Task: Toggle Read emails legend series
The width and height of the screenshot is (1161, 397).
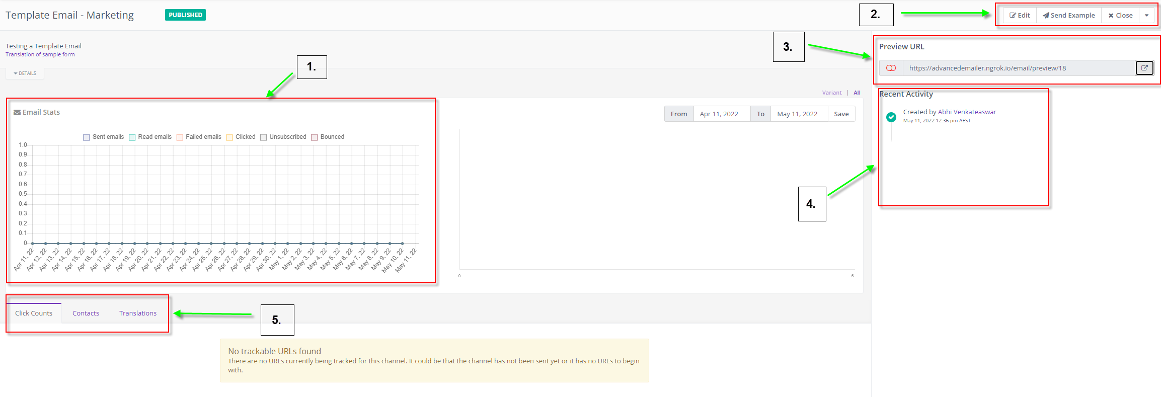Action: pos(132,137)
